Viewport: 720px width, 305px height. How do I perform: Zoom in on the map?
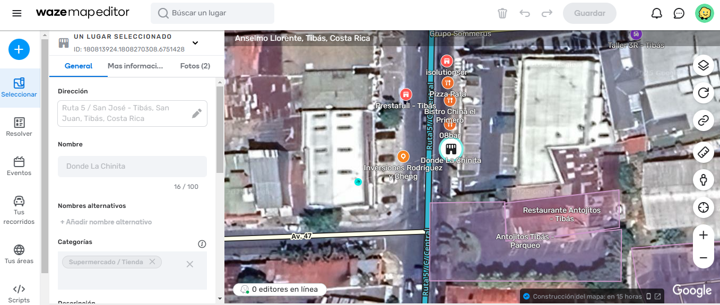[704, 235]
